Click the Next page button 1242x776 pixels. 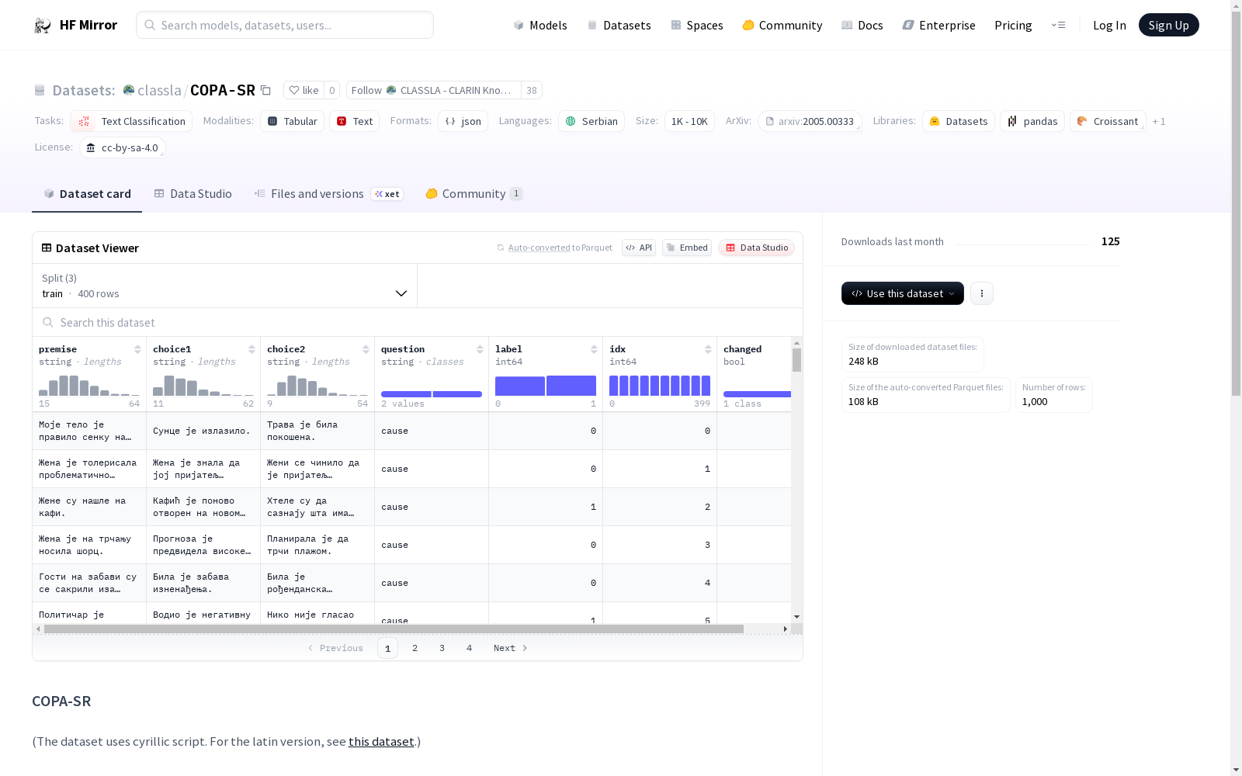[x=511, y=648]
